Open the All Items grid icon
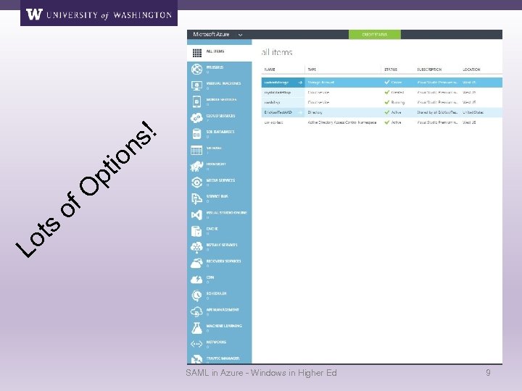Viewport: 522px width, 391px height. [196, 53]
